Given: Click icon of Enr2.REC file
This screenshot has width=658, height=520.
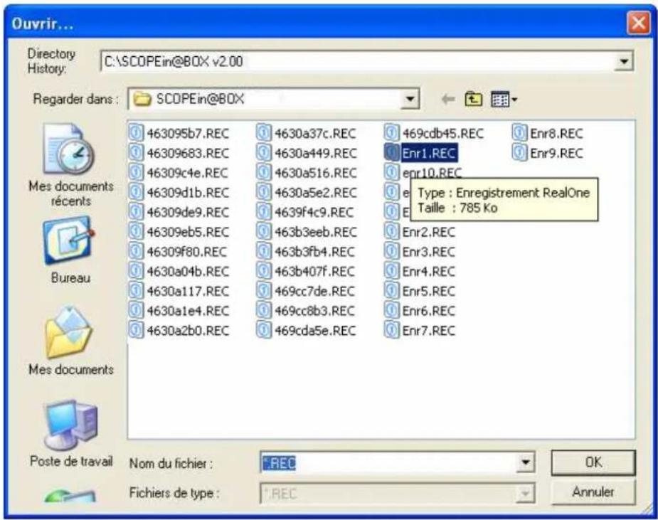Looking at the screenshot, I should 391,232.
